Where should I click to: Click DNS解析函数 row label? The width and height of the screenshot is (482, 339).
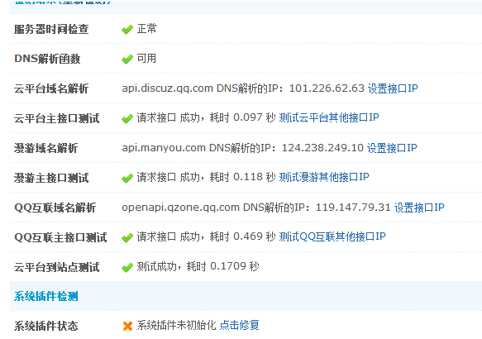click(x=47, y=59)
